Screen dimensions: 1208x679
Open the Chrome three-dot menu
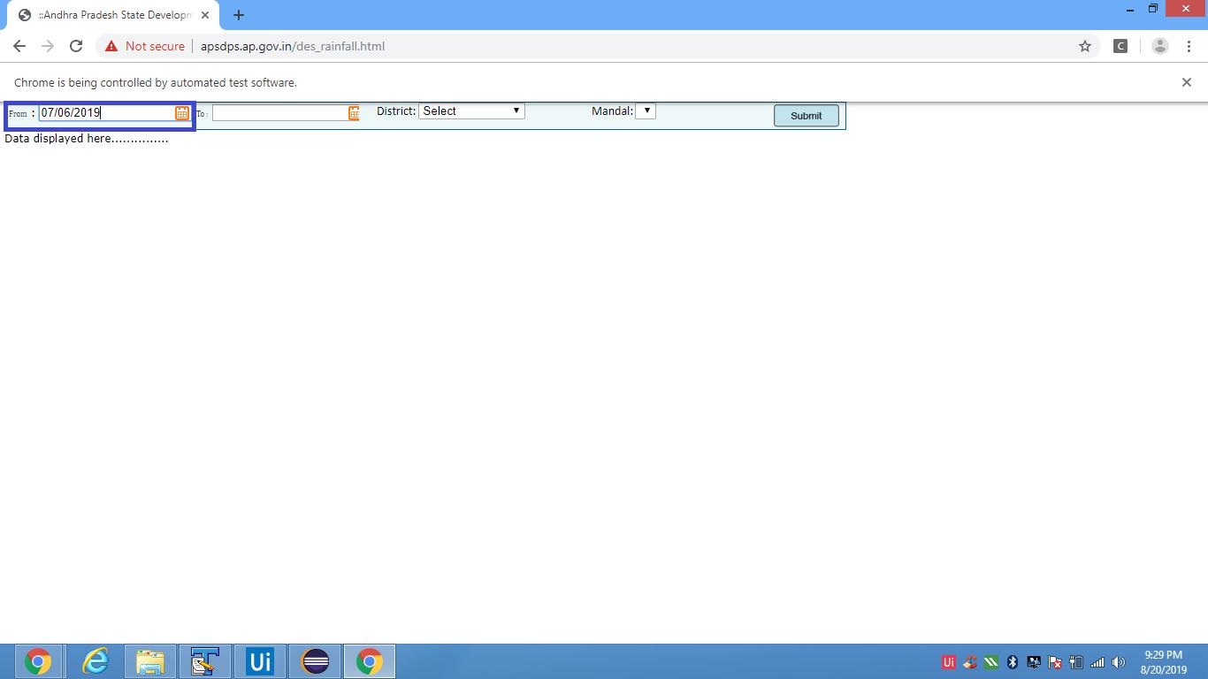pyautogui.click(x=1189, y=46)
